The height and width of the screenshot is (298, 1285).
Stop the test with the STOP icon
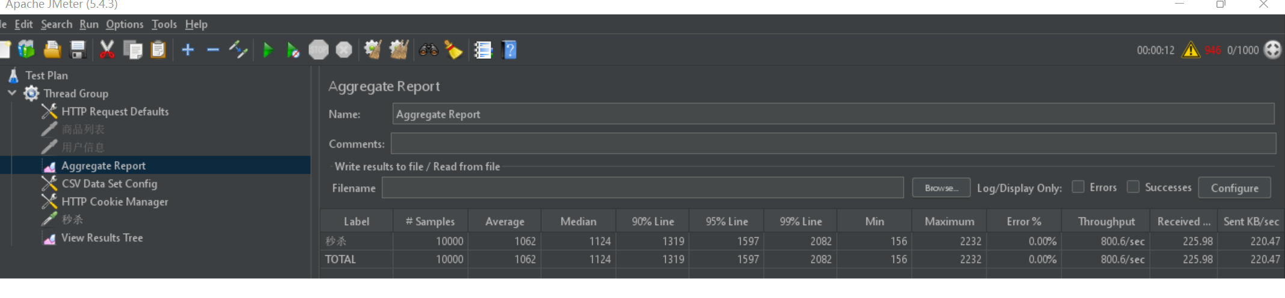(319, 49)
